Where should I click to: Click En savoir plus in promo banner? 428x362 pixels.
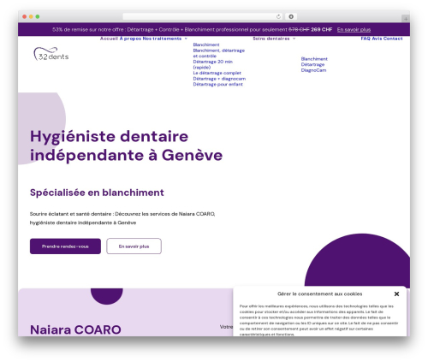(x=354, y=30)
